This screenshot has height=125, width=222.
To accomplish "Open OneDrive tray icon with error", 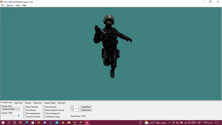I will click(177, 123).
